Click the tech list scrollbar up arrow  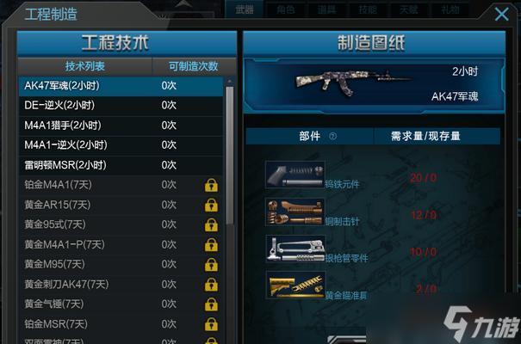tap(229, 82)
